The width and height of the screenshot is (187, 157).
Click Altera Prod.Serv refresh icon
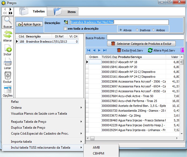(x=150, y=50)
